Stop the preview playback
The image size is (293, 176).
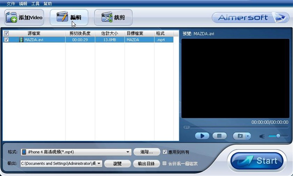[220, 136]
